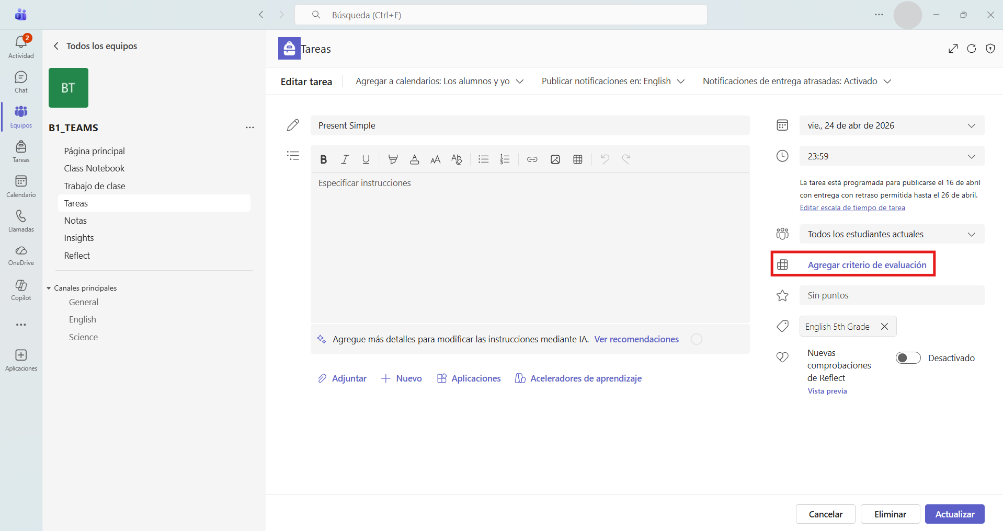Open the font size tool
This screenshot has height=531, width=1003.
pyautogui.click(x=435, y=159)
